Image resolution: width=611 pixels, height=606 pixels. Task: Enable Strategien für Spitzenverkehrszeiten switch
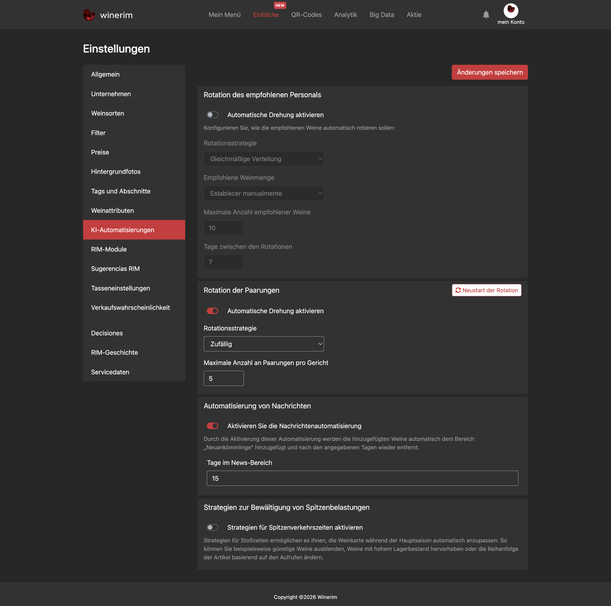tap(213, 527)
